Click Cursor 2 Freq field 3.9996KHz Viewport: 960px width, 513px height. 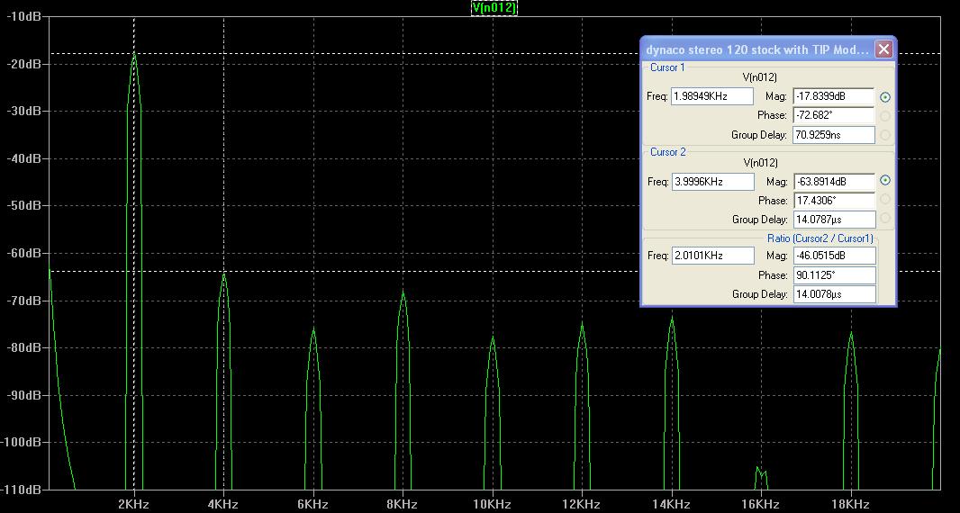click(712, 182)
